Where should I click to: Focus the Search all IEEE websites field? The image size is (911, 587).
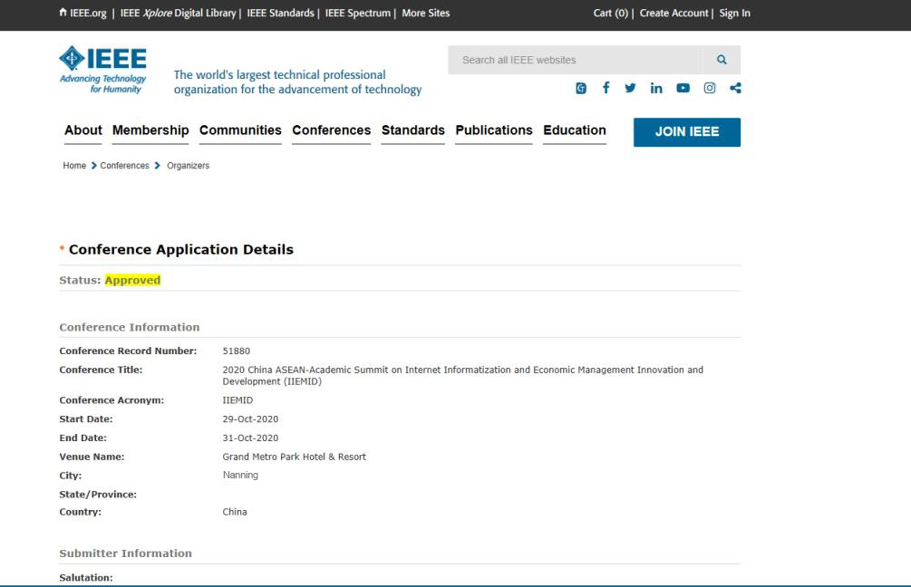(x=576, y=60)
